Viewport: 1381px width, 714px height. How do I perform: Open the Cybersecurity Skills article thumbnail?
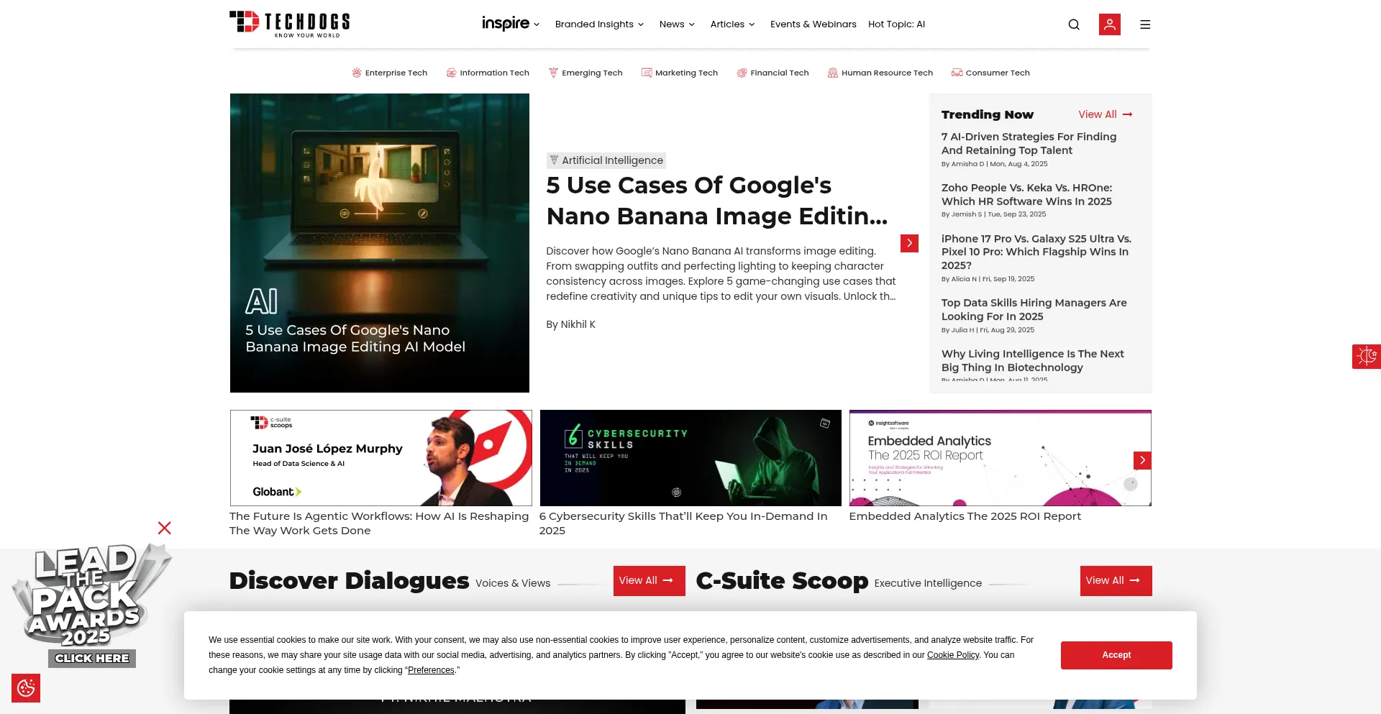pos(690,458)
